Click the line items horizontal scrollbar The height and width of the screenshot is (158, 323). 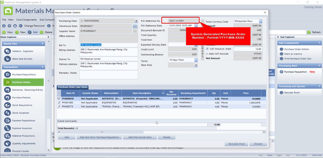coord(161,132)
